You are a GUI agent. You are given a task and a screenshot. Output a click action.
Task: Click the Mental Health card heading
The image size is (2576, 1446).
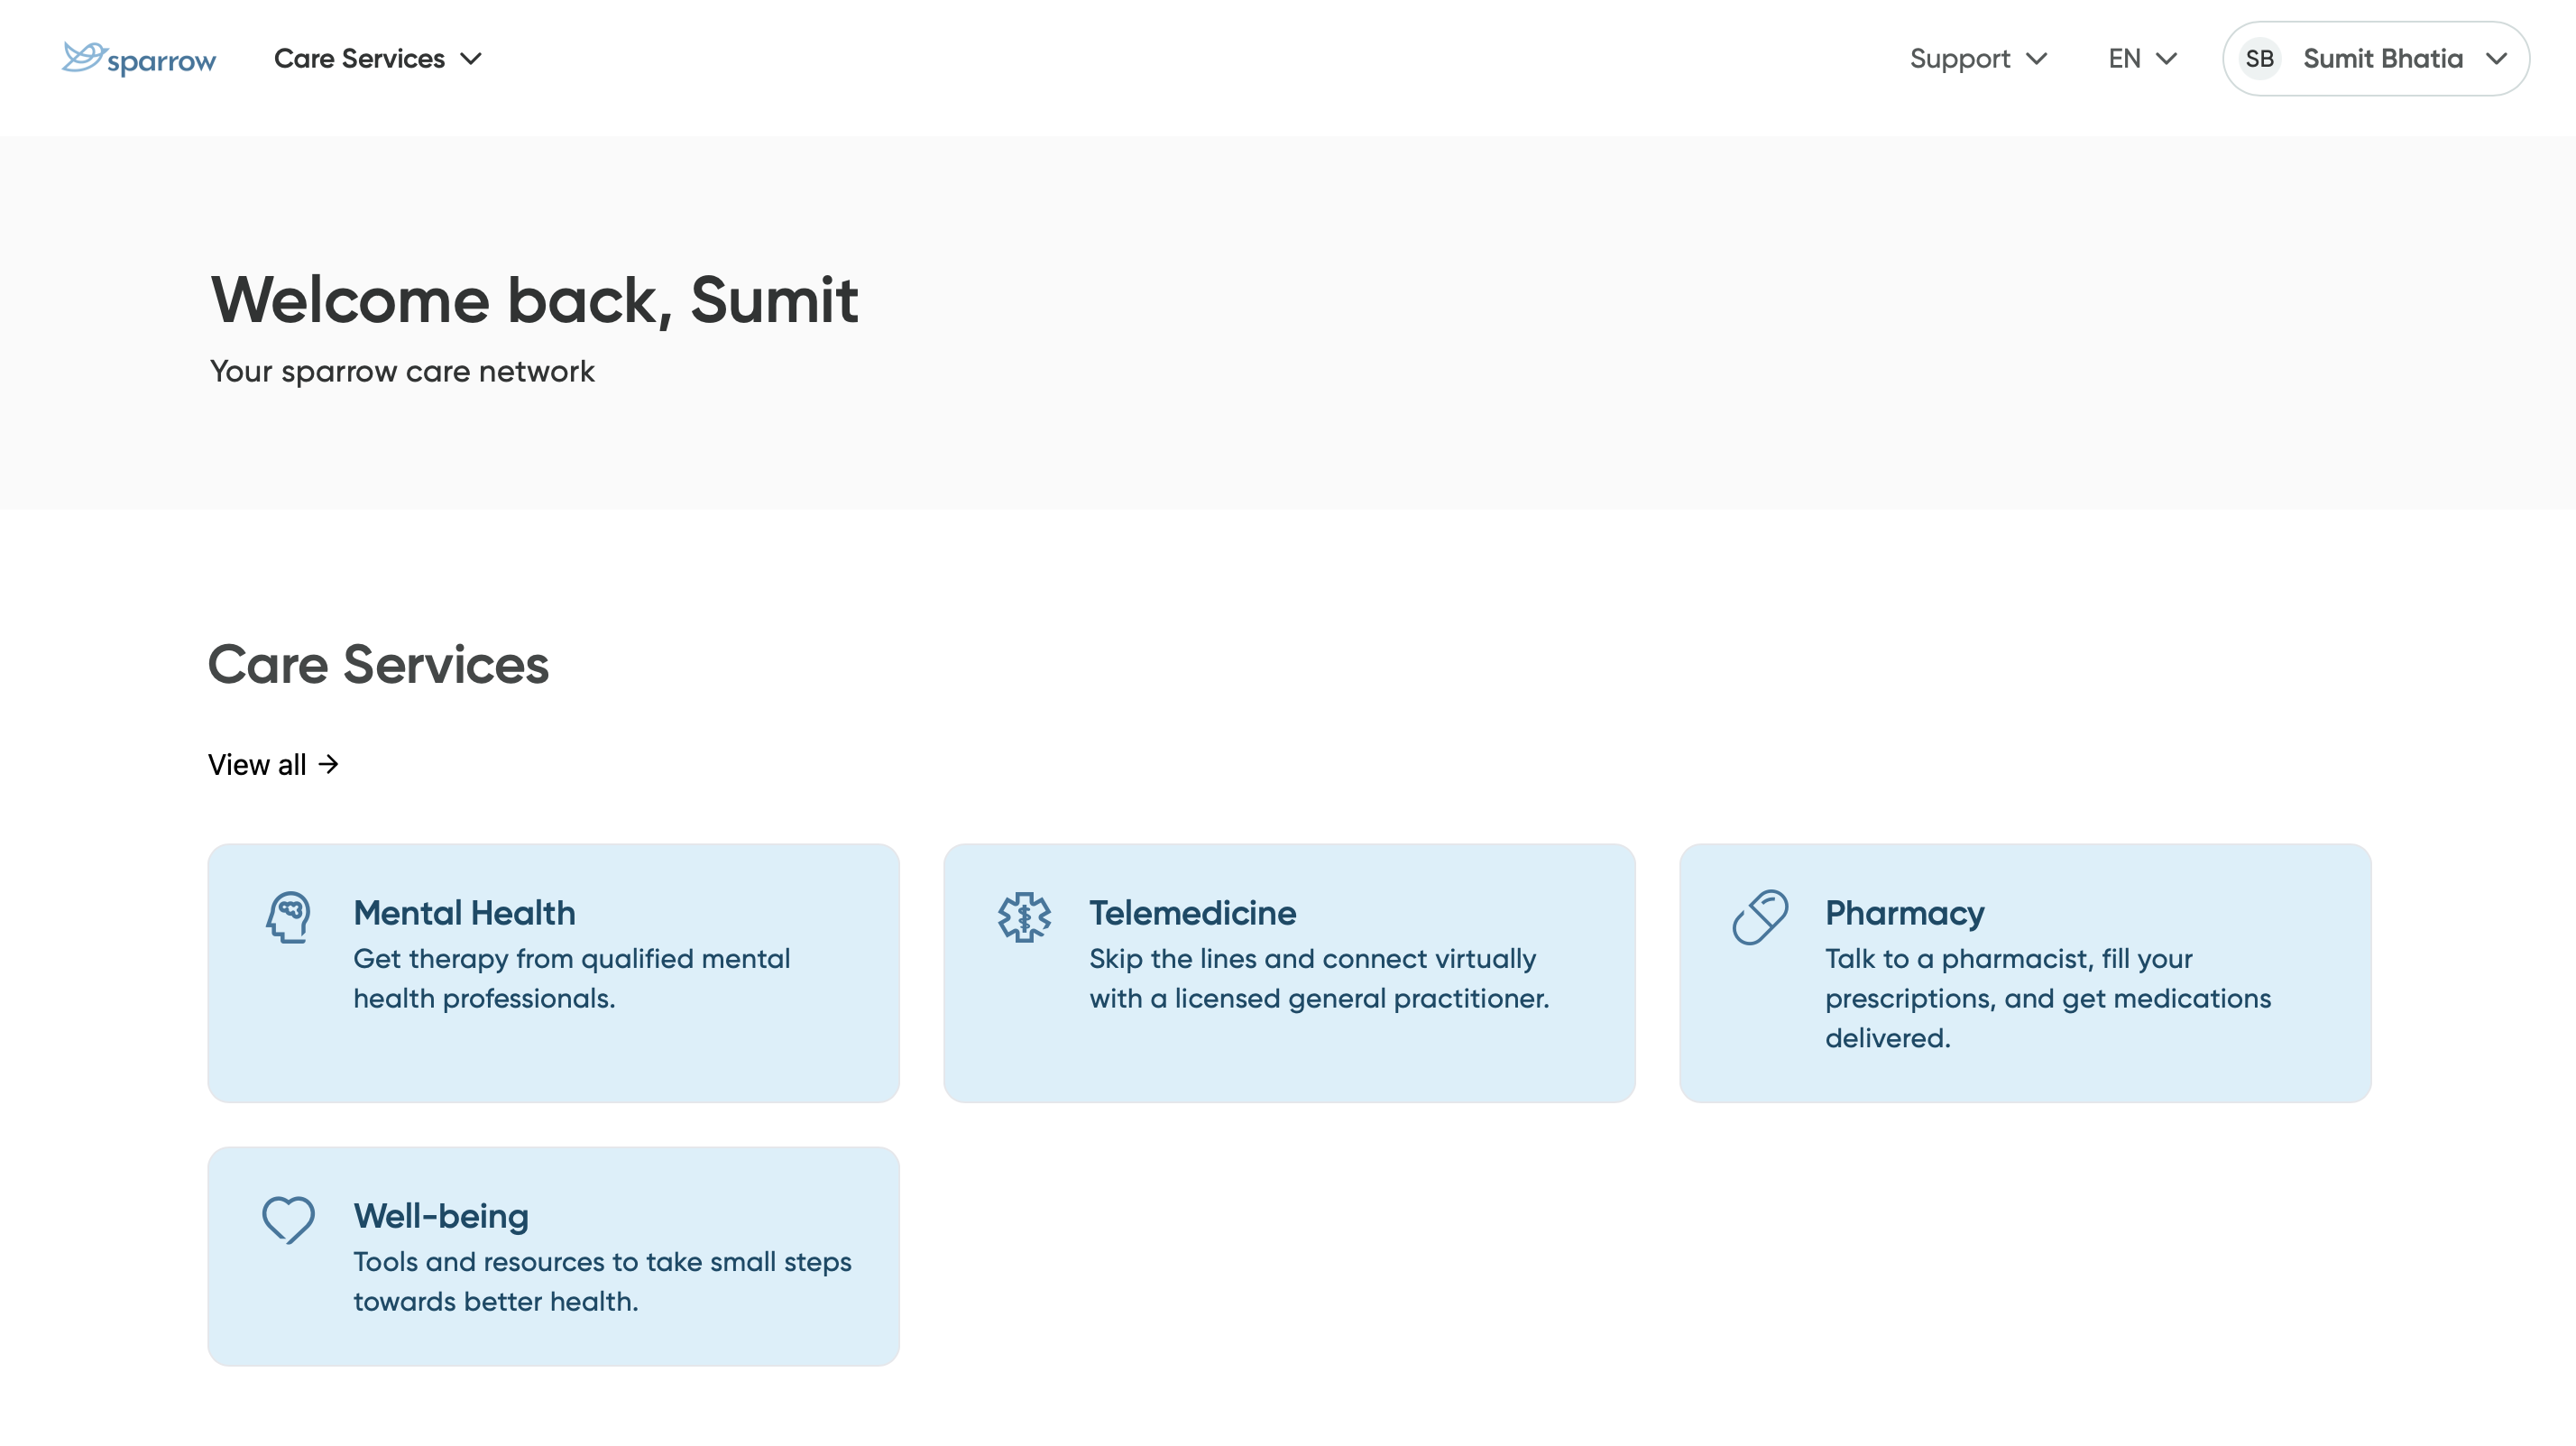[464, 913]
